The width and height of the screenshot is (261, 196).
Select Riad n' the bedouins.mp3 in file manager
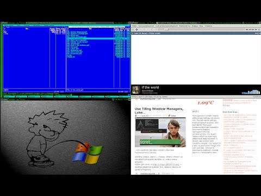(78, 45)
